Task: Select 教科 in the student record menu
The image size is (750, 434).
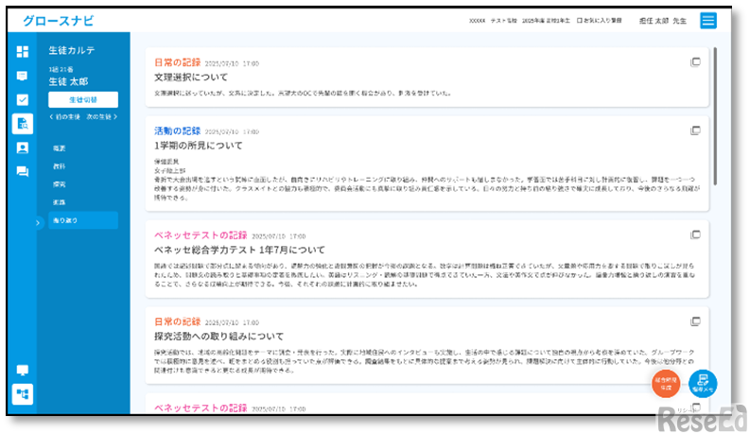Action: (60, 166)
